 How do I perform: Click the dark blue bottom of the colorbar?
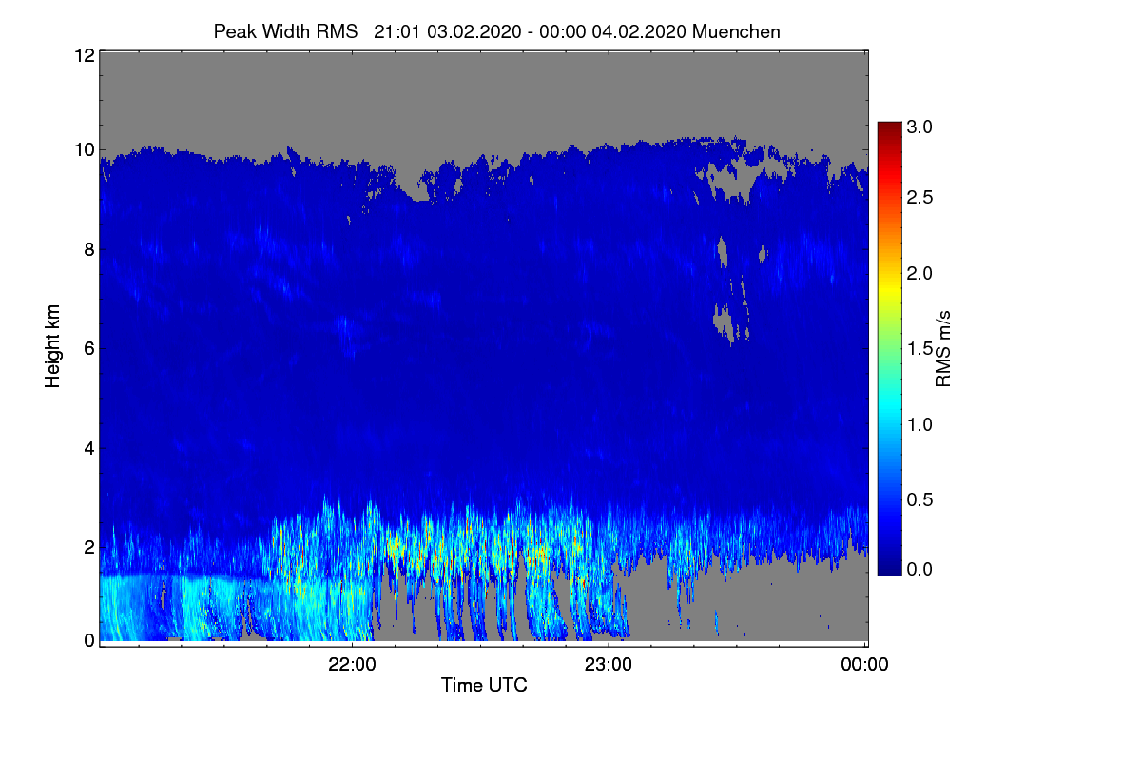pyautogui.click(x=889, y=568)
